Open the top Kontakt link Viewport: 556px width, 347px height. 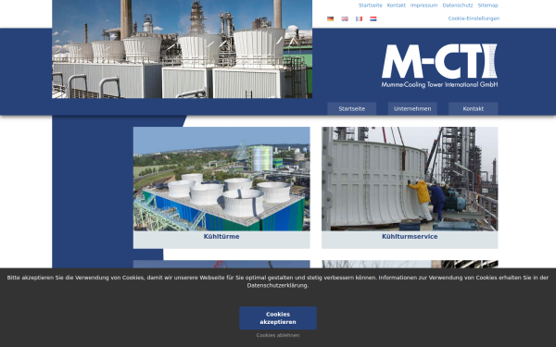(396, 6)
